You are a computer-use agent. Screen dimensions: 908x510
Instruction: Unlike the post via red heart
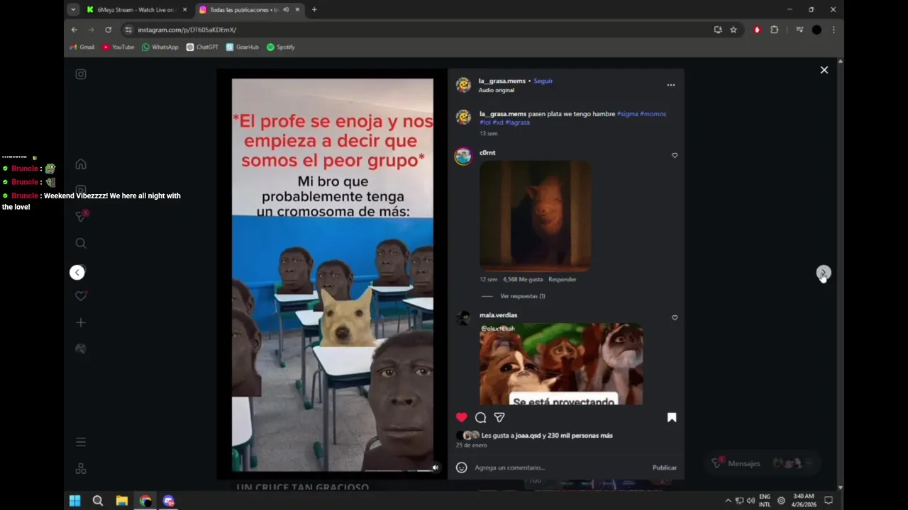pyautogui.click(x=462, y=417)
